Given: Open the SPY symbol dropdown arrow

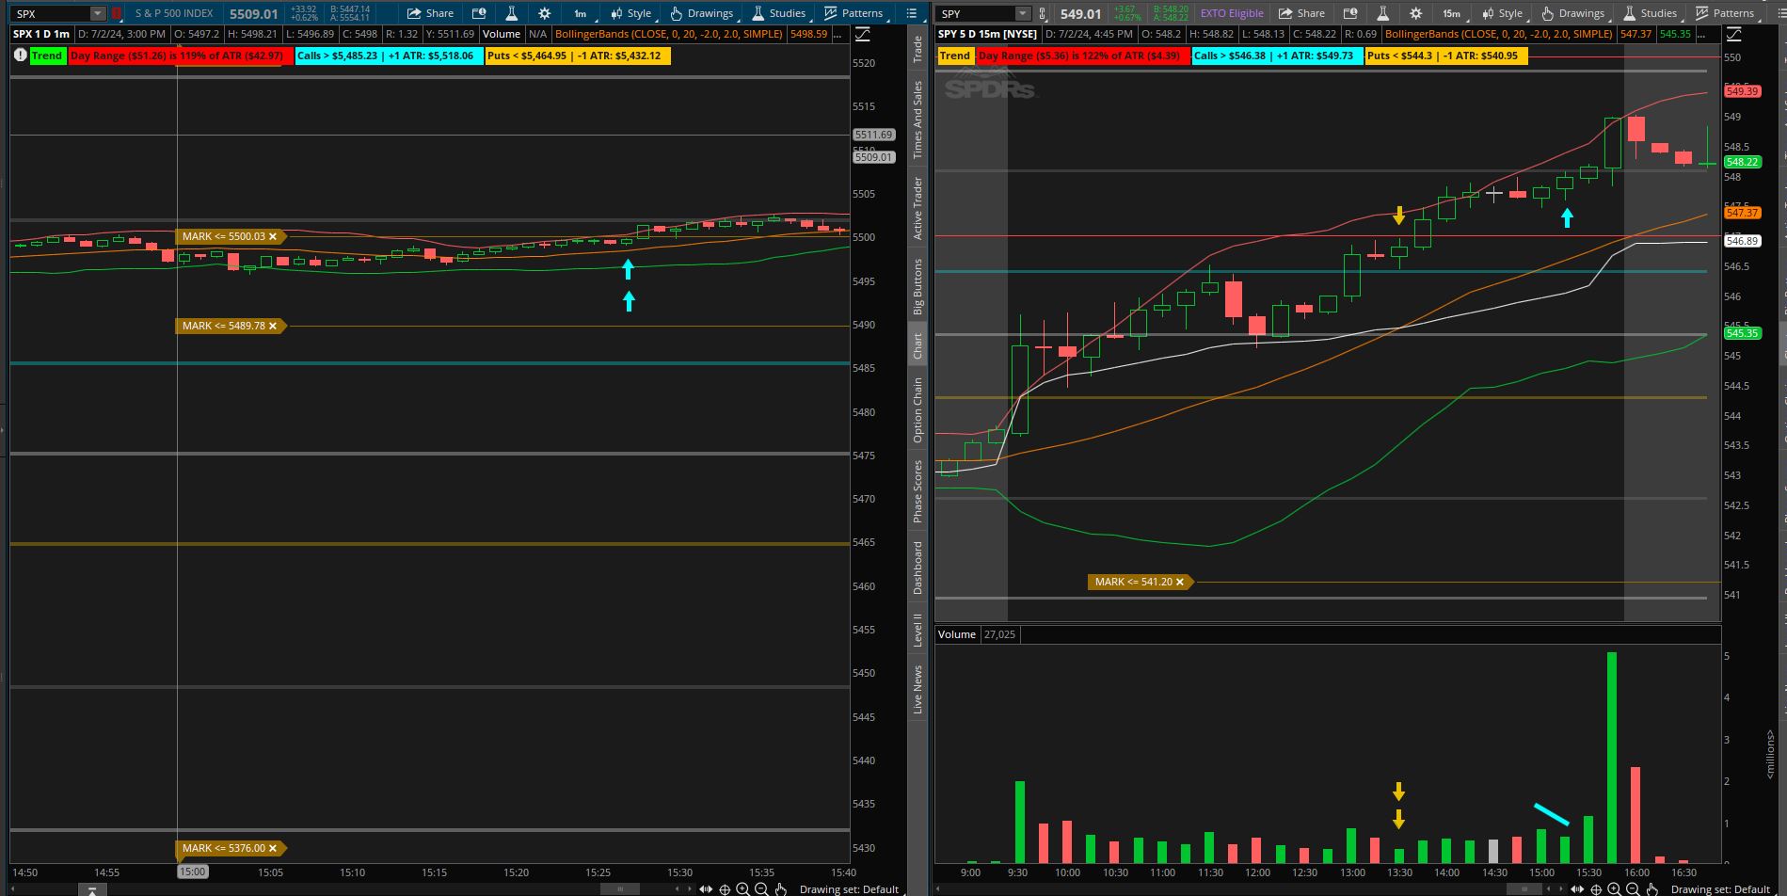Looking at the screenshot, I should pyautogui.click(x=1023, y=13).
